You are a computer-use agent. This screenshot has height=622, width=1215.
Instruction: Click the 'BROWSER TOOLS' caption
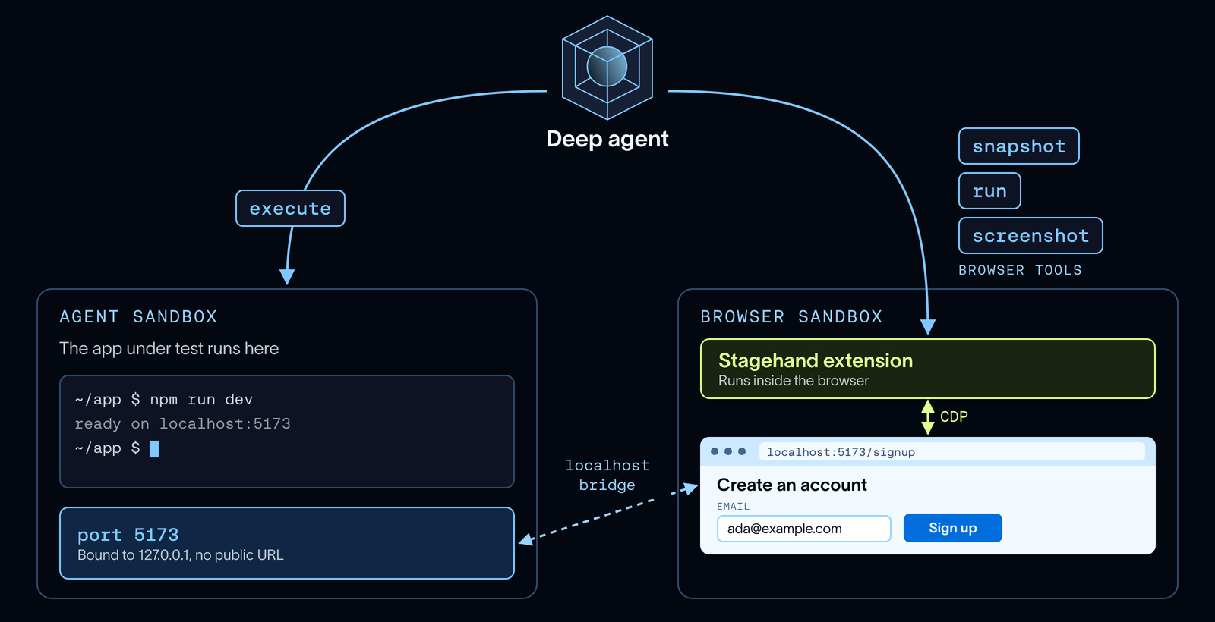[1020, 270]
